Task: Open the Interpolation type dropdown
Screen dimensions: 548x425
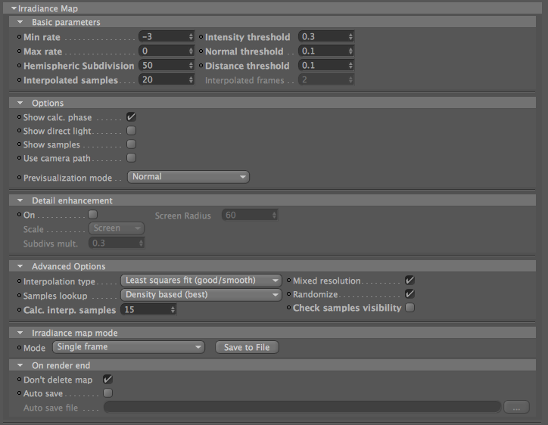Action: click(201, 281)
